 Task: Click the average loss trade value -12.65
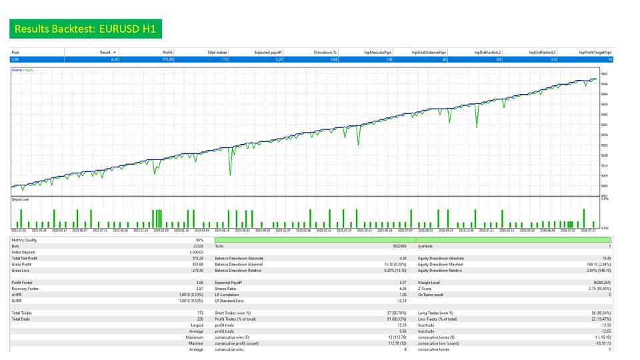[606, 331]
